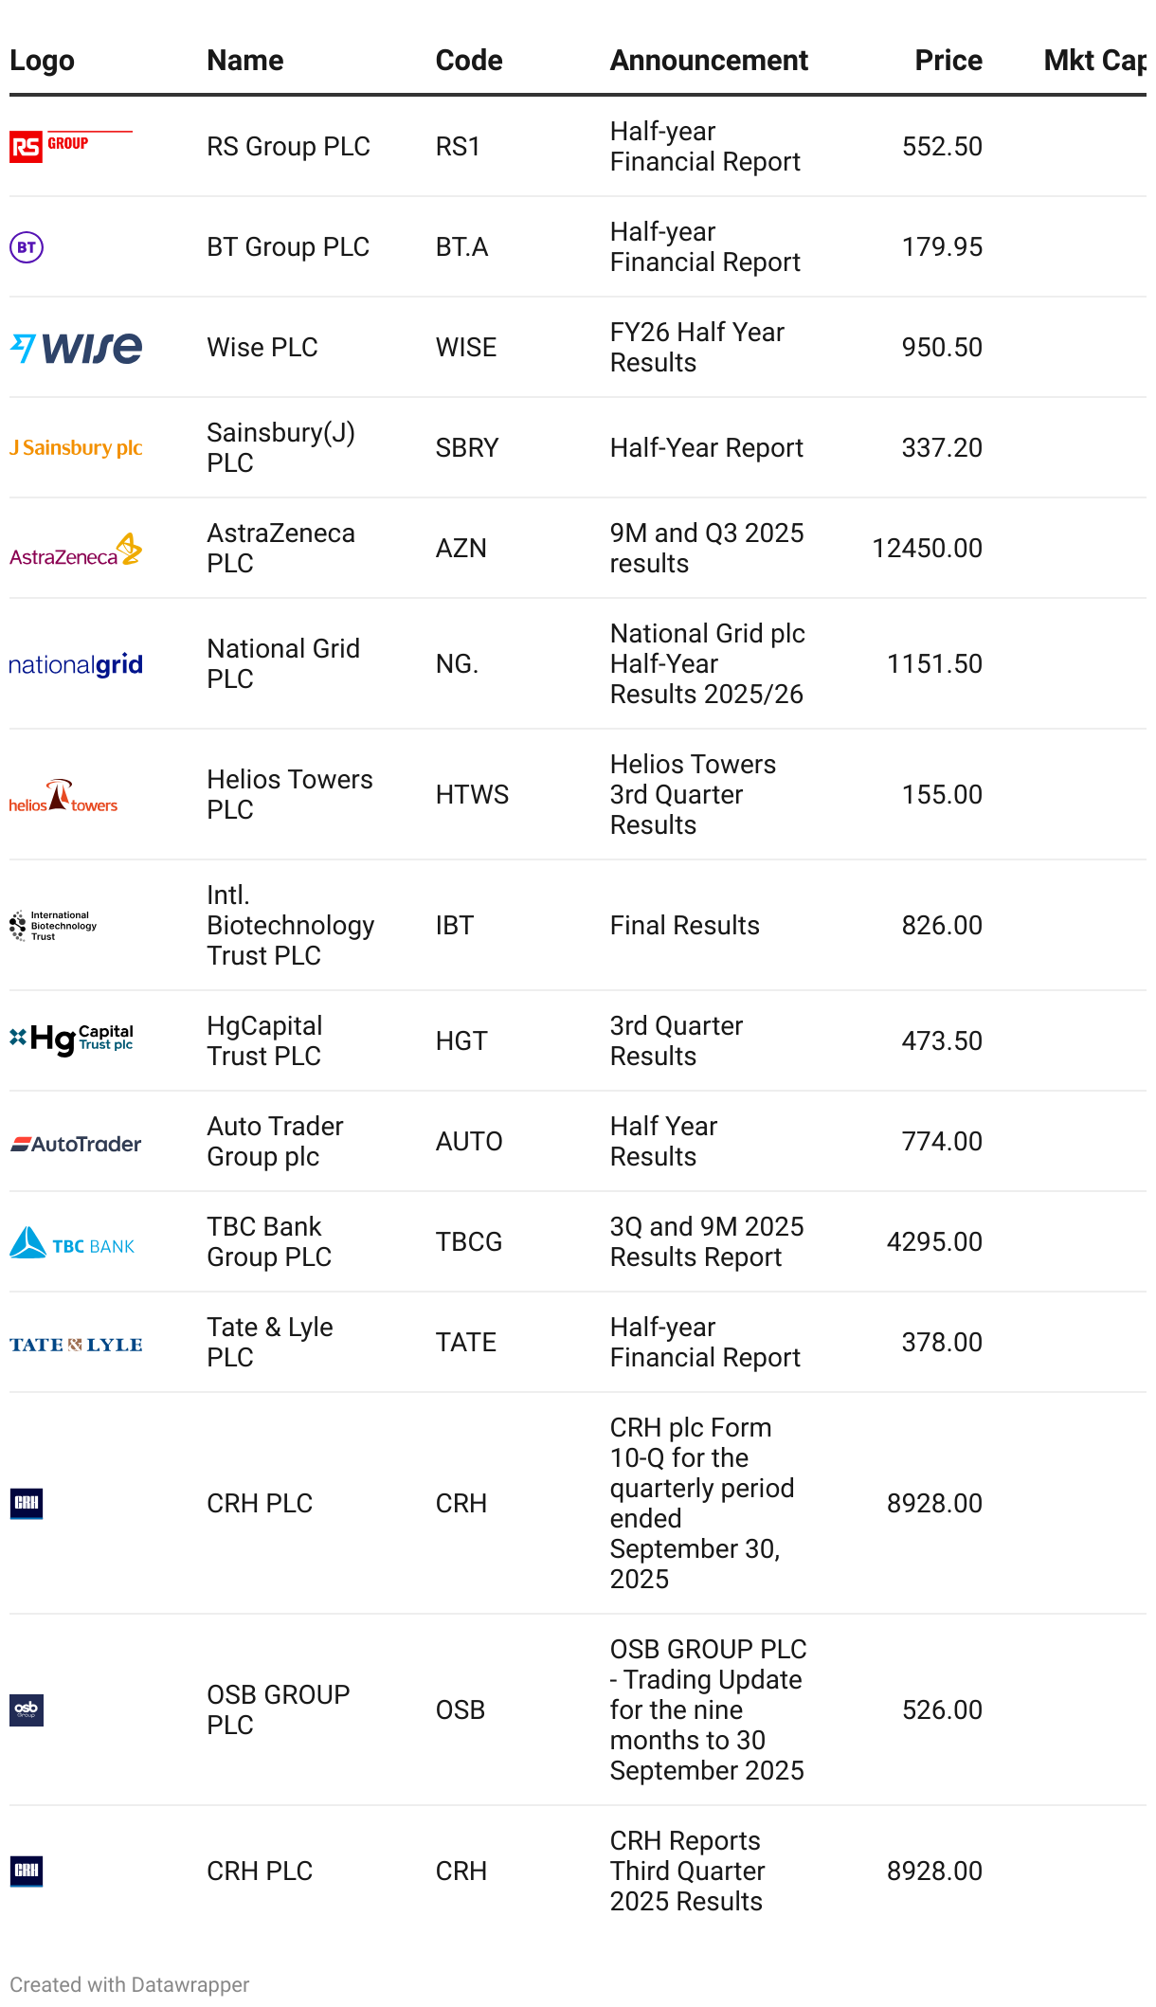Click the AutoTrader logo
This screenshot has width=1156, height=2007.
[76, 1144]
